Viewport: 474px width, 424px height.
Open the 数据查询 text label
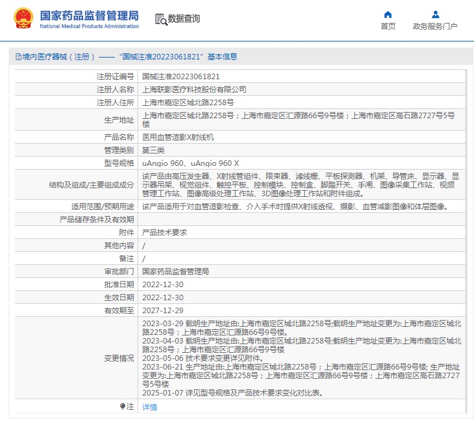pyautogui.click(x=184, y=19)
